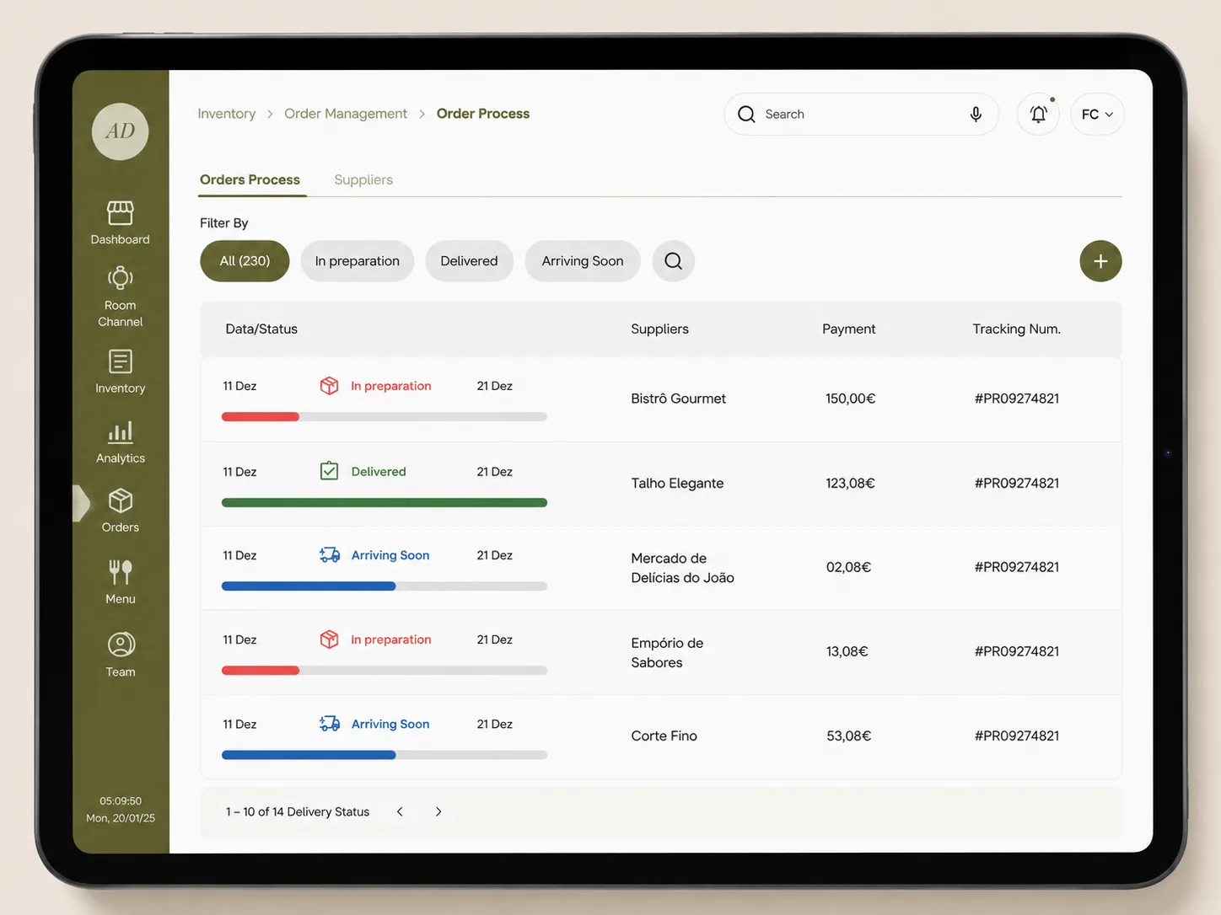1221x915 pixels.
Task: Select Mercado de Delícias do João supplier
Action: tap(683, 568)
